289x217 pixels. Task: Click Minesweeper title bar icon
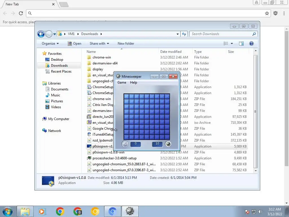pos(118,76)
